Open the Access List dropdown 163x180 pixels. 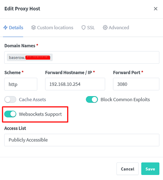(x=82, y=140)
